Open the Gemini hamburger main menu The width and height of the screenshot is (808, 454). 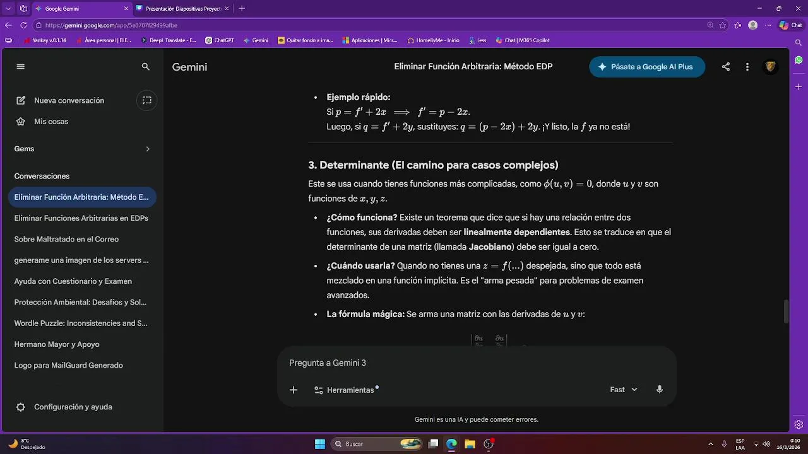[21, 67]
